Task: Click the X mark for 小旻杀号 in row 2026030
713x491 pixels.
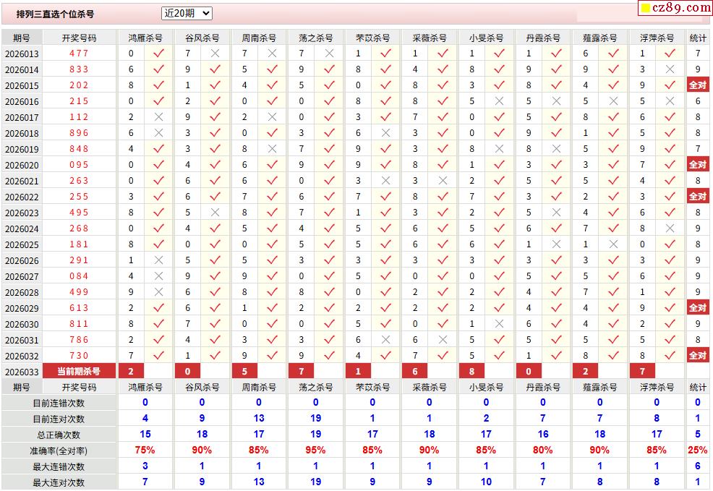Action: (499, 324)
